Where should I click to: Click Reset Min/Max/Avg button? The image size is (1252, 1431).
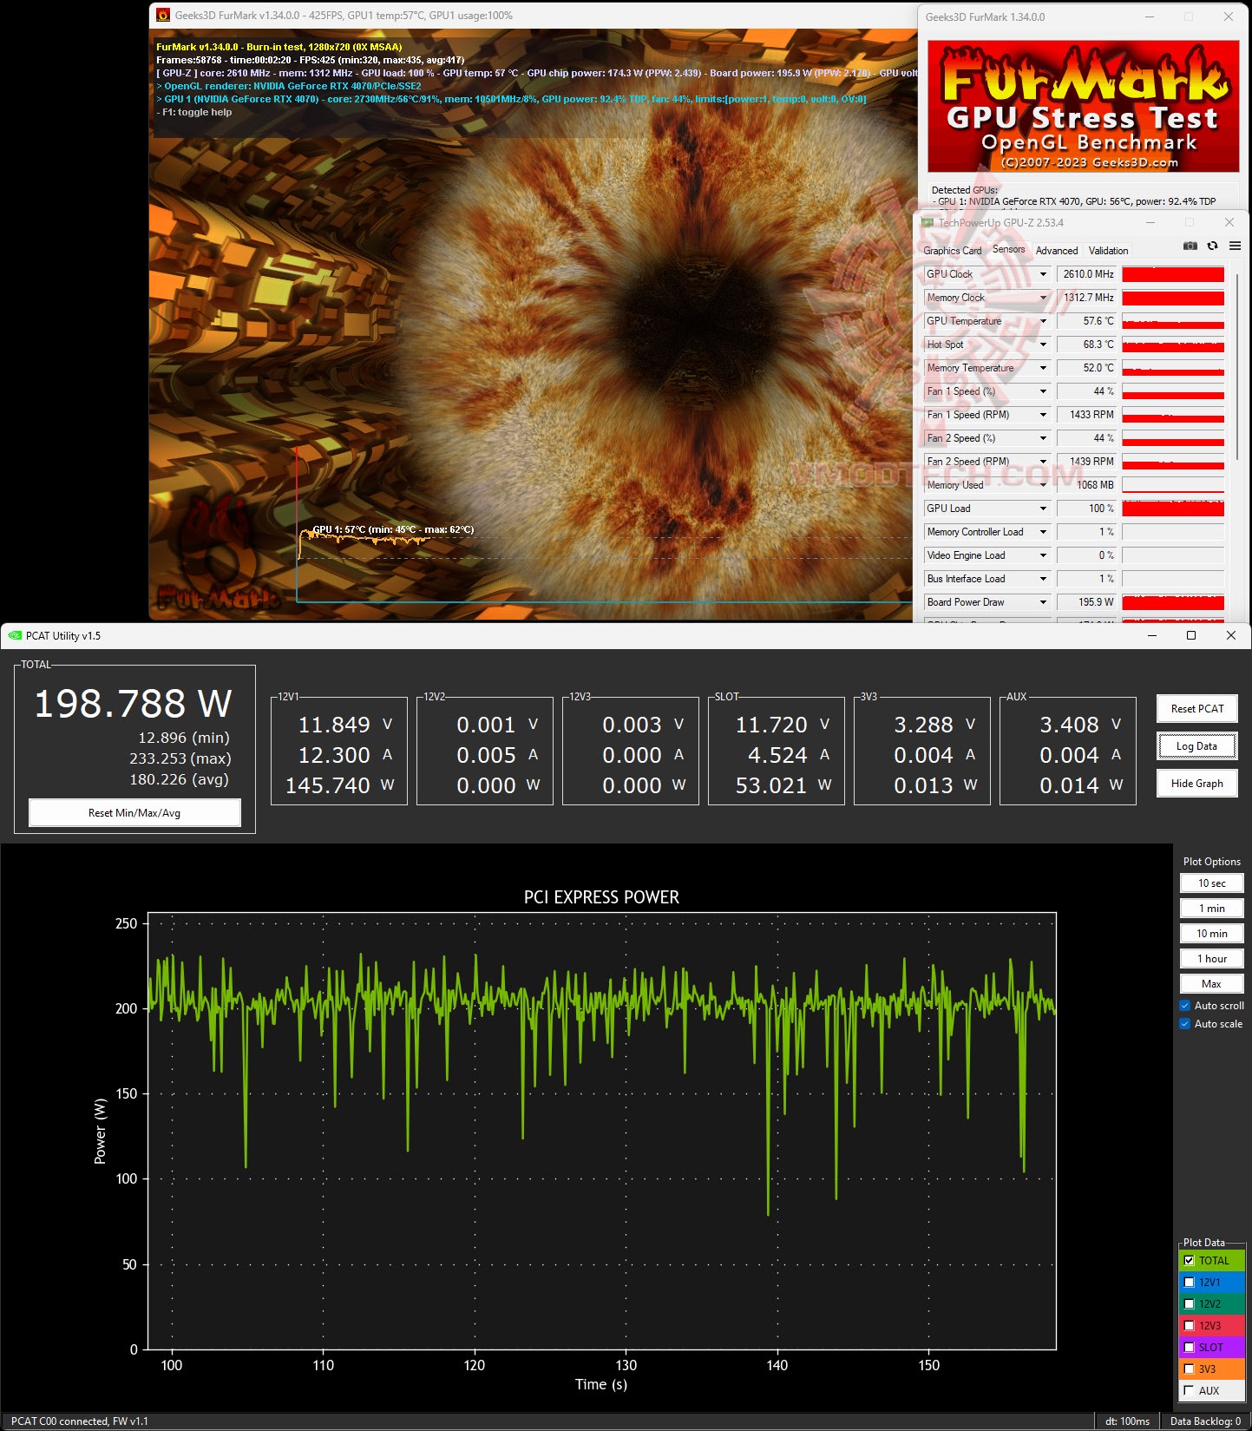134,813
